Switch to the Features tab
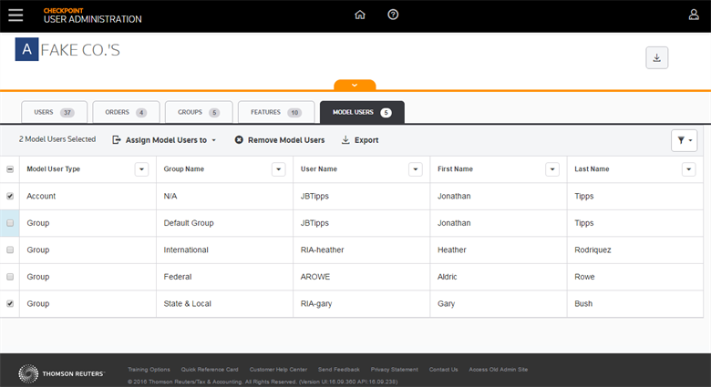 click(x=275, y=112)
